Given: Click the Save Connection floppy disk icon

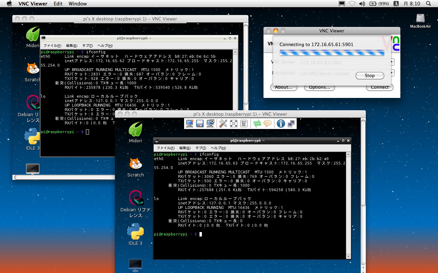Looking at the screenshot, I should pos(200,124).
